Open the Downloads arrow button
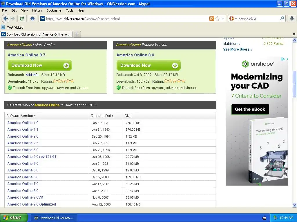The height and width of the screenshot is (222, 297). click(x=292, y=18)
